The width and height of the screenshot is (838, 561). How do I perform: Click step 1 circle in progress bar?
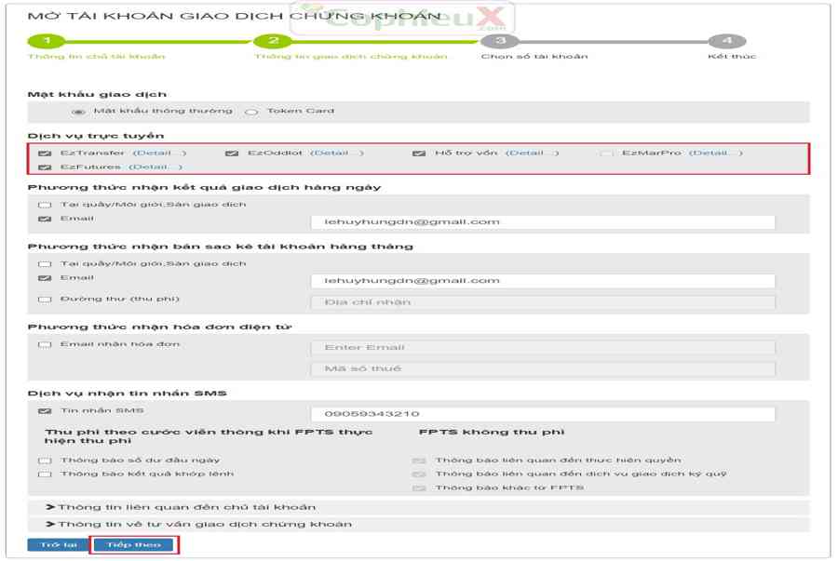pyautogui.click(x=47, y=41)
